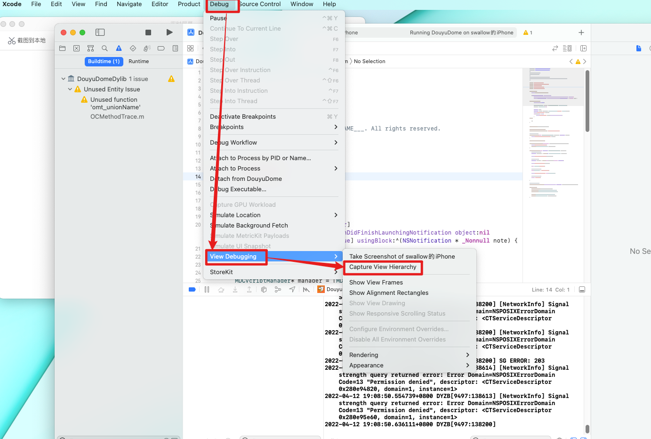This screenshot has height=439, width=651.
Task: Select the Buildtime (1) filter
Action: point(104,61)
